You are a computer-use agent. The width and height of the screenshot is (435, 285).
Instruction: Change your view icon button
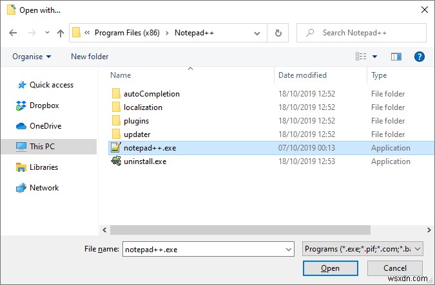click(x=361, y=57)
